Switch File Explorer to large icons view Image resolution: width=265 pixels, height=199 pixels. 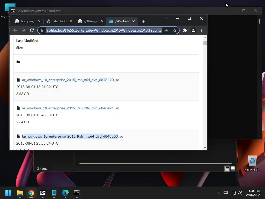pos(233,168)
